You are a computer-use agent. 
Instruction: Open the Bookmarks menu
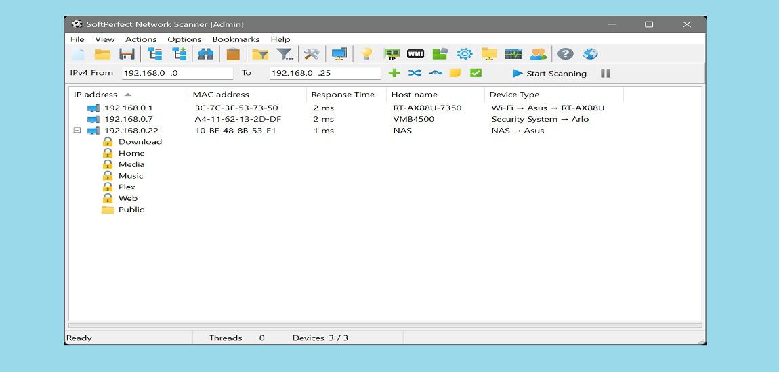[236, 39]
